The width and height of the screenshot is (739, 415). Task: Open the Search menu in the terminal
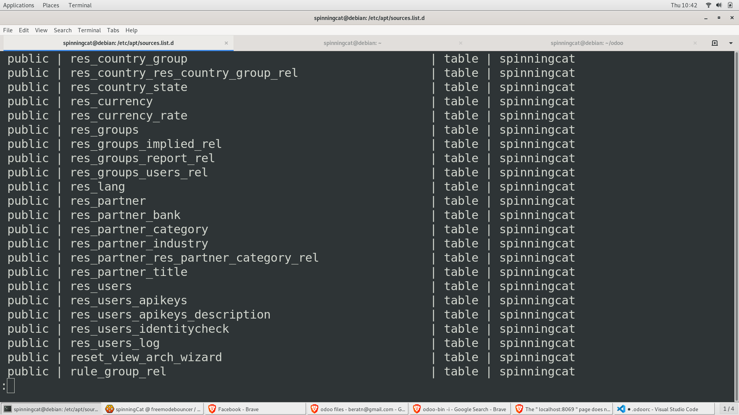tap(62, 30)
